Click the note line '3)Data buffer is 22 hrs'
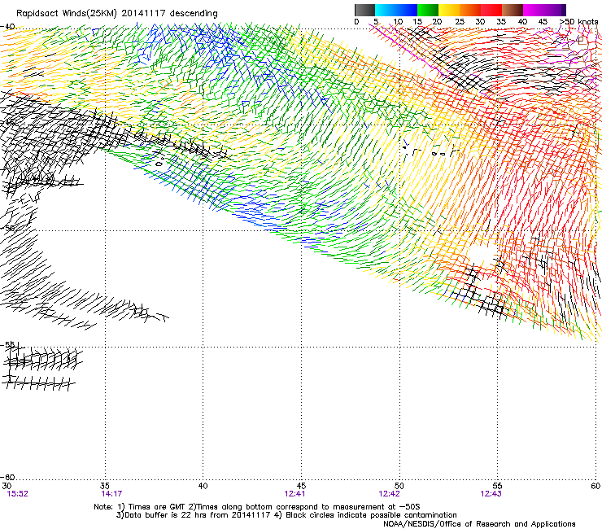 [x=286, y=515]
